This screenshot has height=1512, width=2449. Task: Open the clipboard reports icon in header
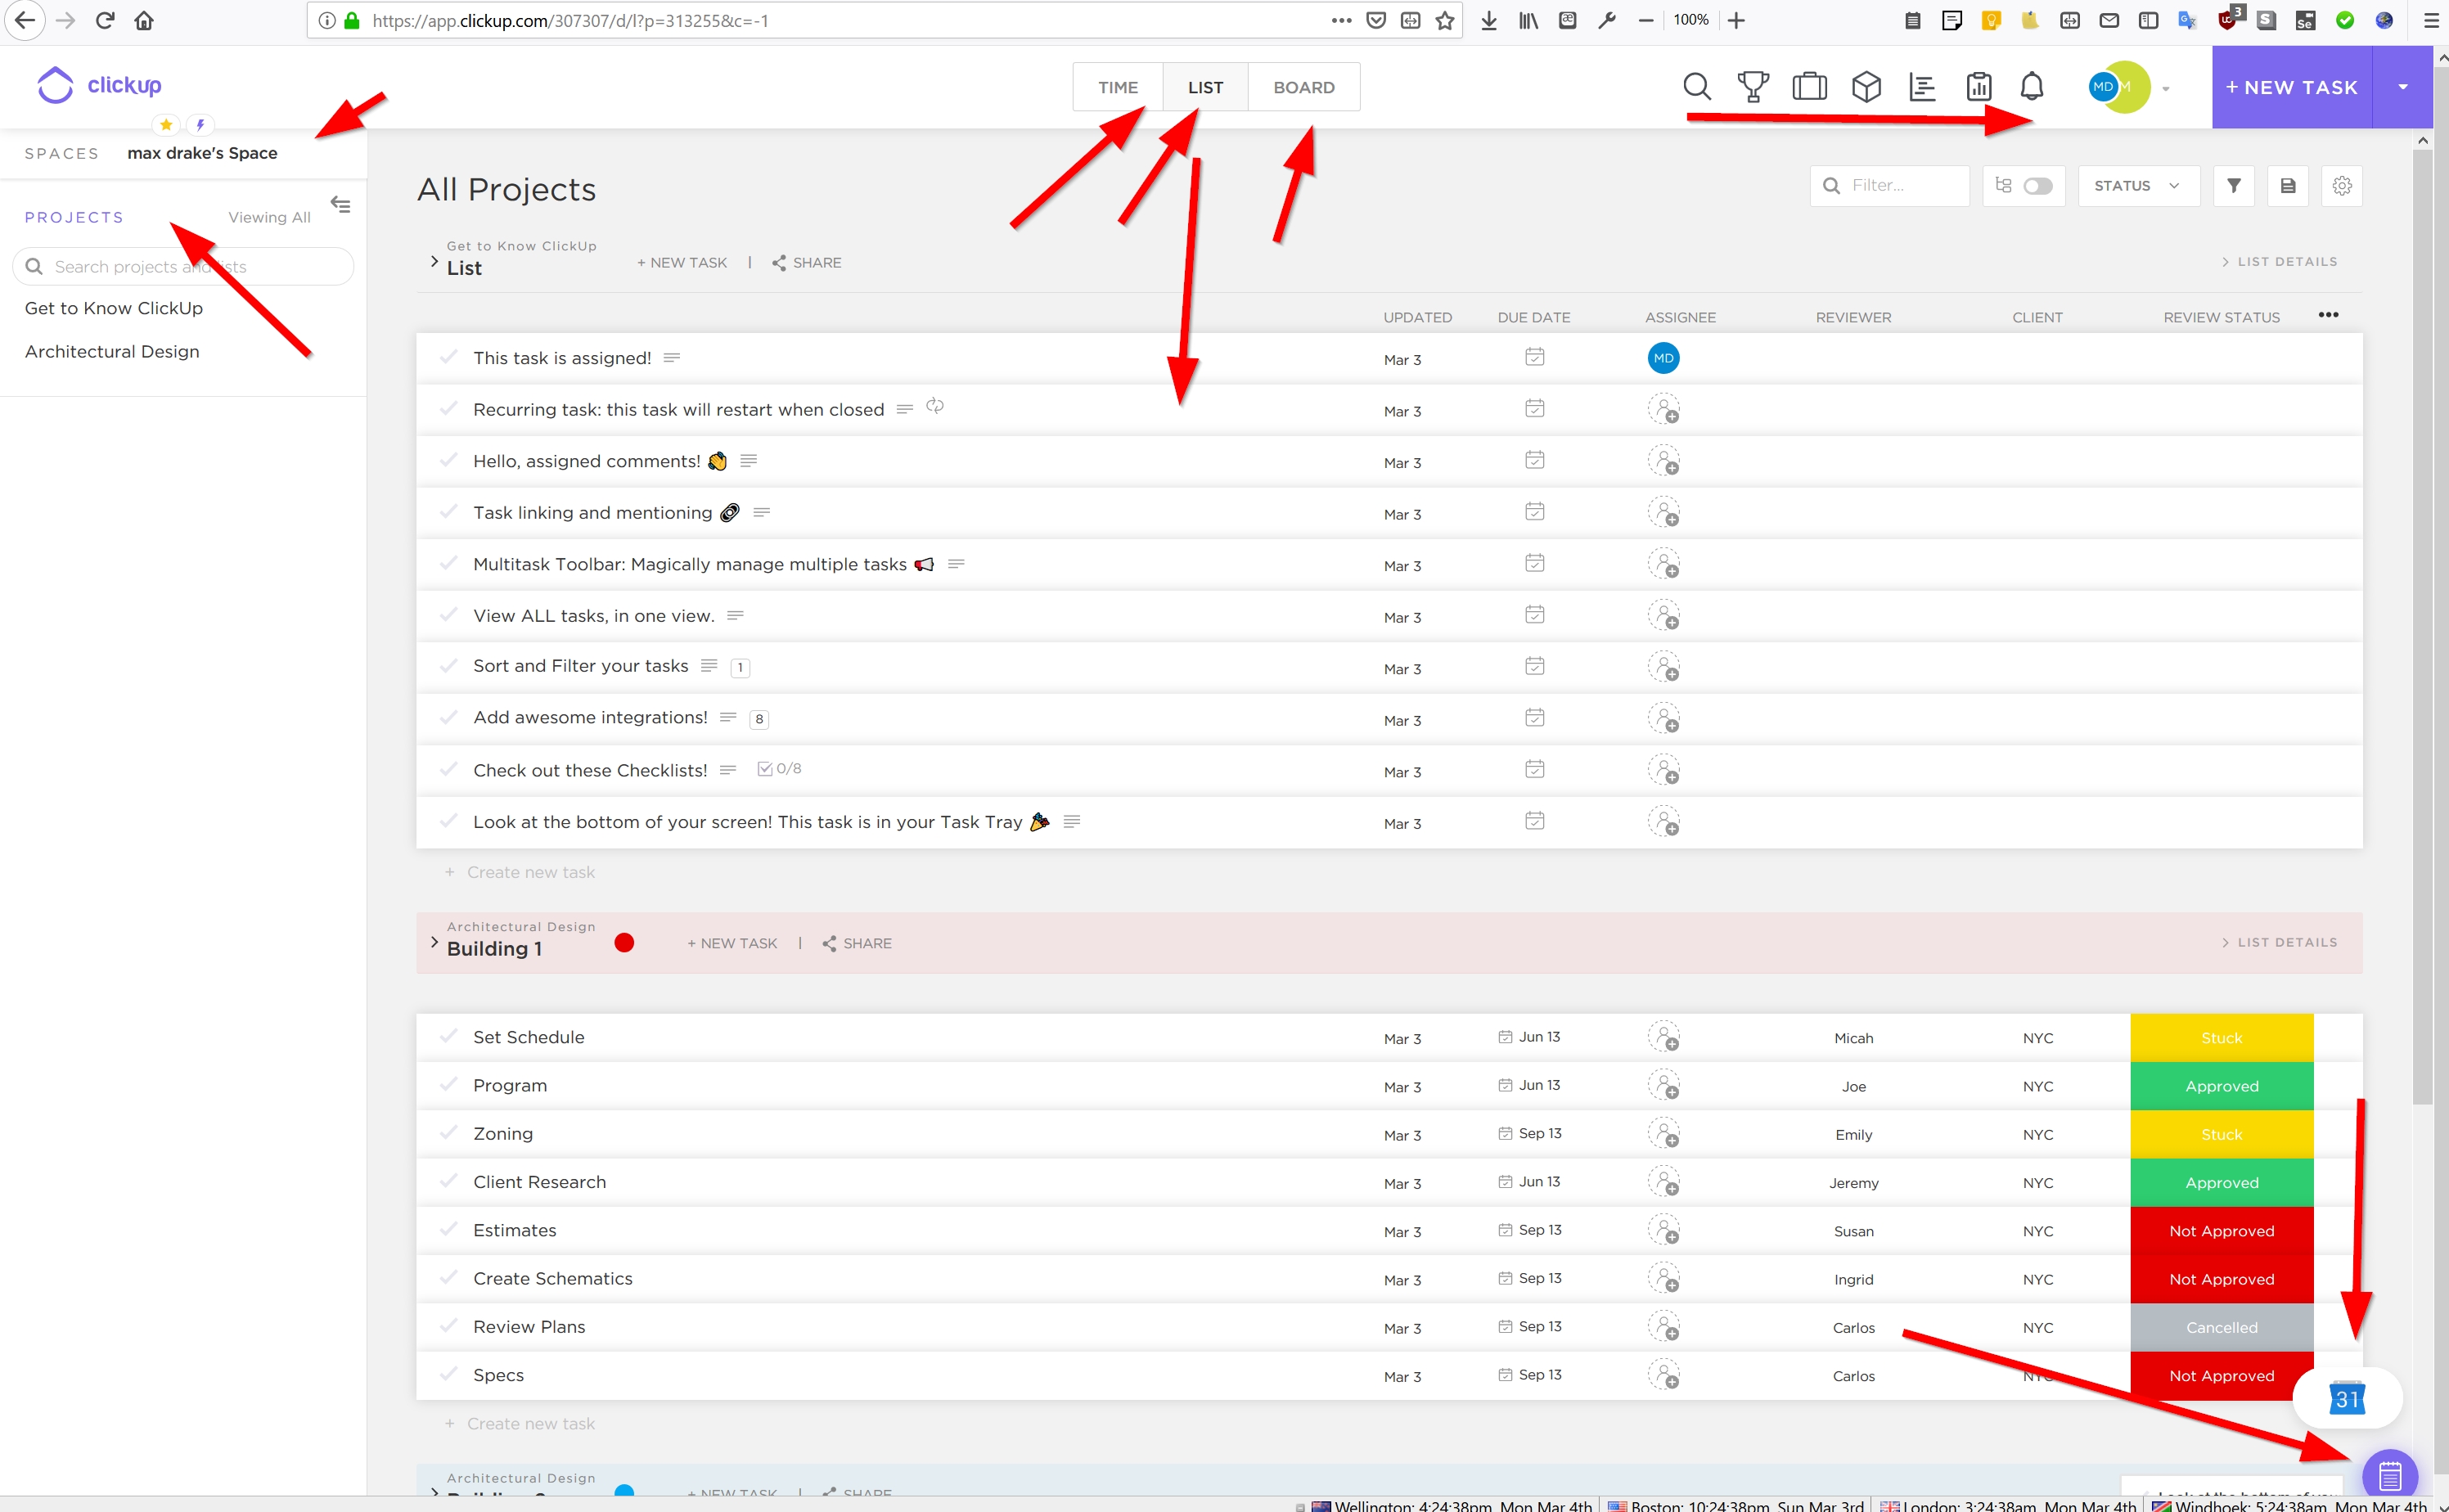pyautogui.click(x=1978, y=87)
